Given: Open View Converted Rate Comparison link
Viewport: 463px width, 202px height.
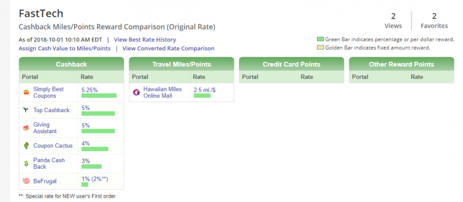Looking at the screenshot, I should 168,48.
